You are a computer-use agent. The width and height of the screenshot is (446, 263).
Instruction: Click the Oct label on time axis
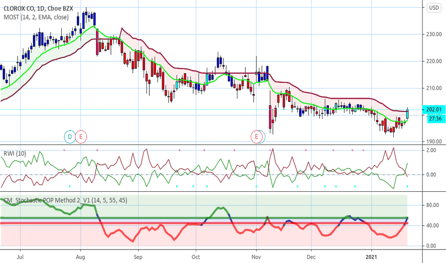click(196, 257)
